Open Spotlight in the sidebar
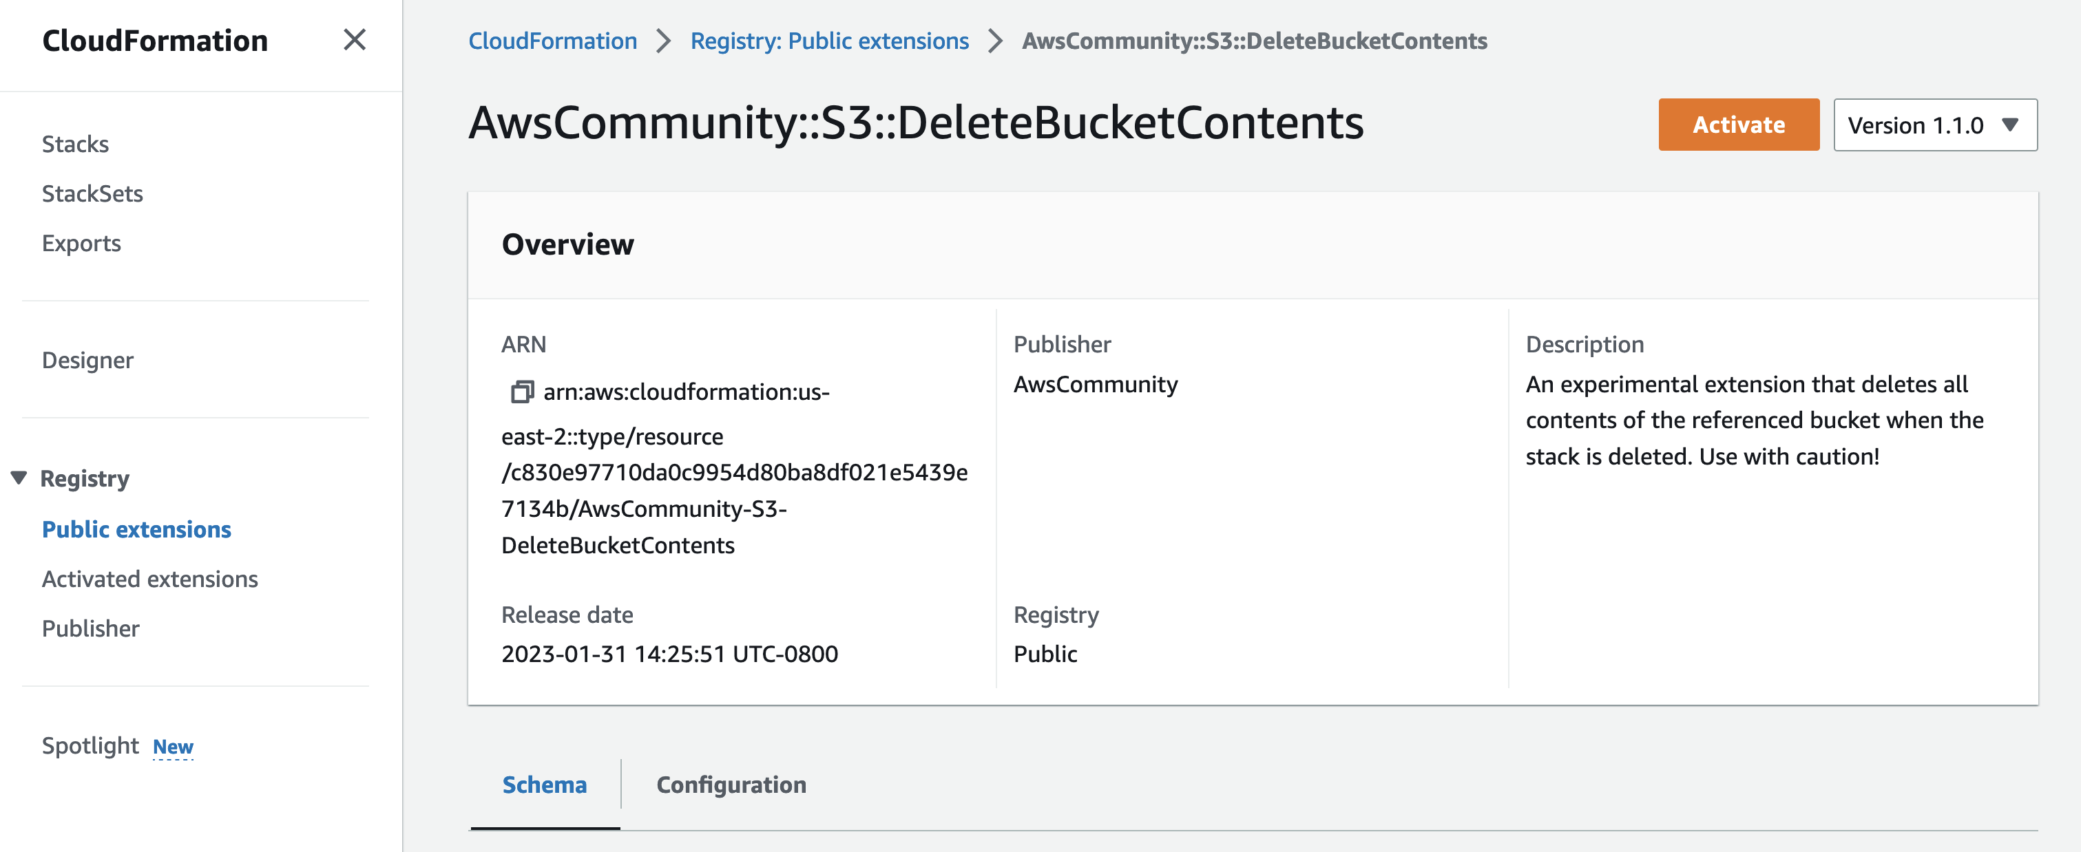 tap(90, 745)
